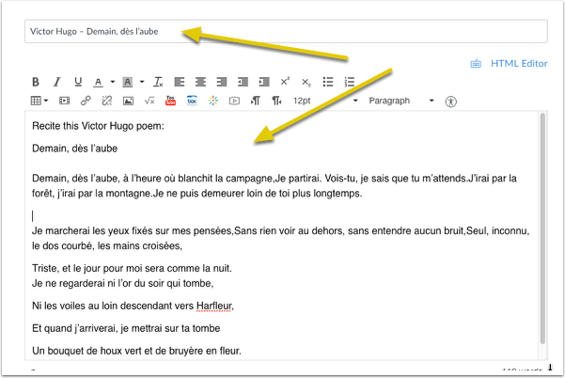Open text color dropdown arrow
Screen dimensions: 565x378
(113, 82)
